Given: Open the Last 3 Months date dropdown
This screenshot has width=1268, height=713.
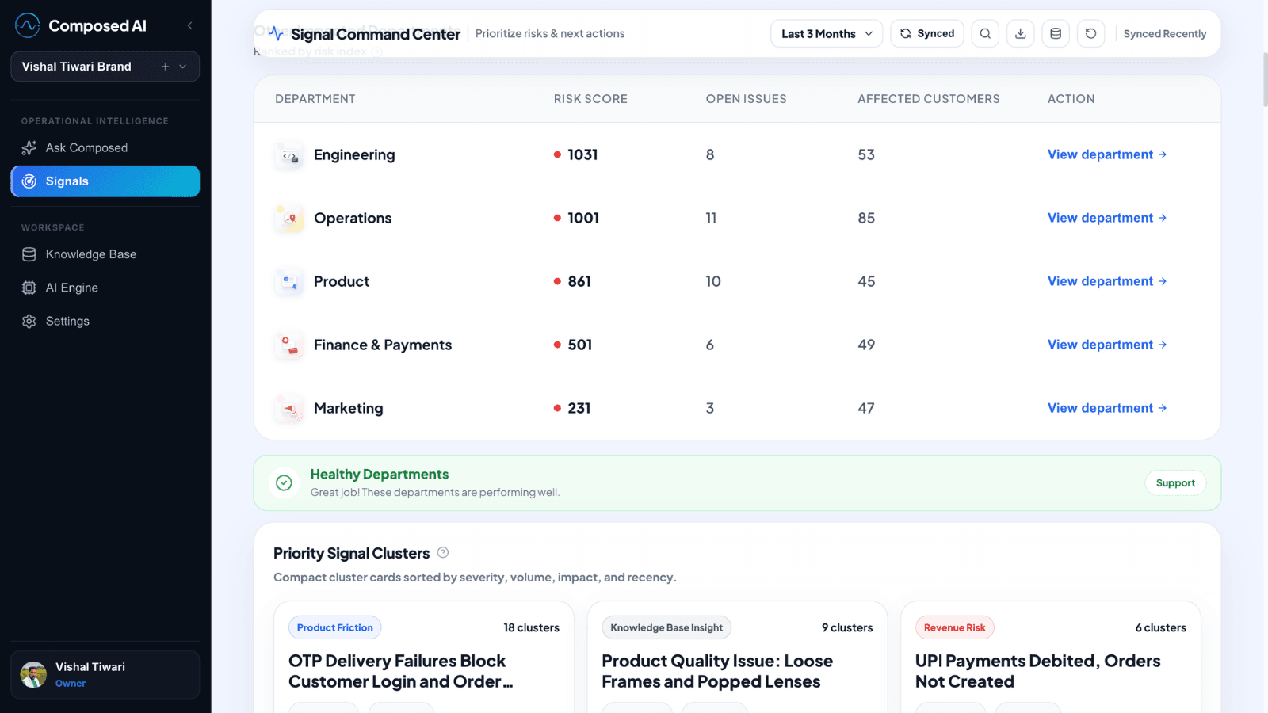Looking at the screenshot, I should [x=827, y=33].
